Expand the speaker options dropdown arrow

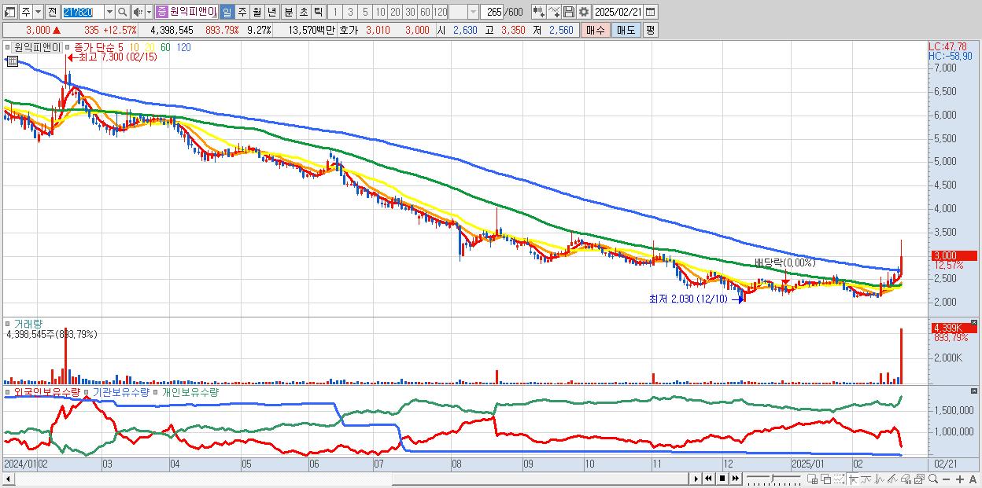[x=149, y=12]
